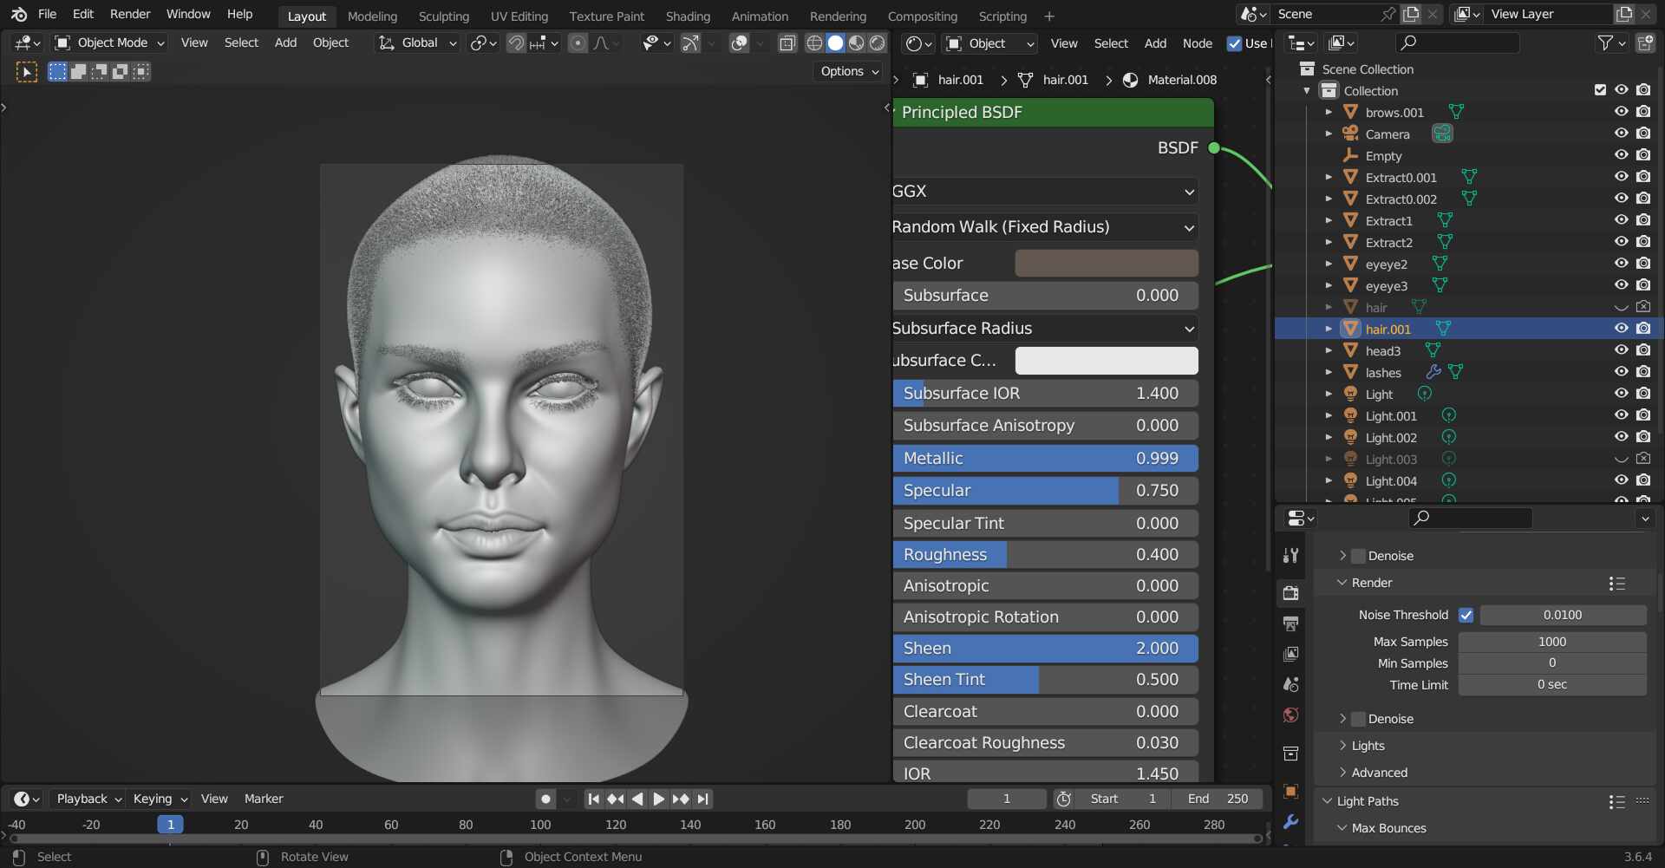Expand the lashes object in outliner

point(1329,372)
